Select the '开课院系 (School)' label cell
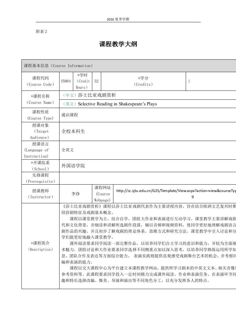The height and width of the screenshot is (333, 236). point(40,166)
